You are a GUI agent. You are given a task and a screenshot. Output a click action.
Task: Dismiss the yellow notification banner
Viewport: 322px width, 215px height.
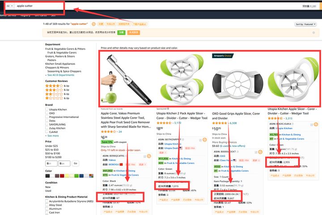pyautogui.click(x=314, y=33)
